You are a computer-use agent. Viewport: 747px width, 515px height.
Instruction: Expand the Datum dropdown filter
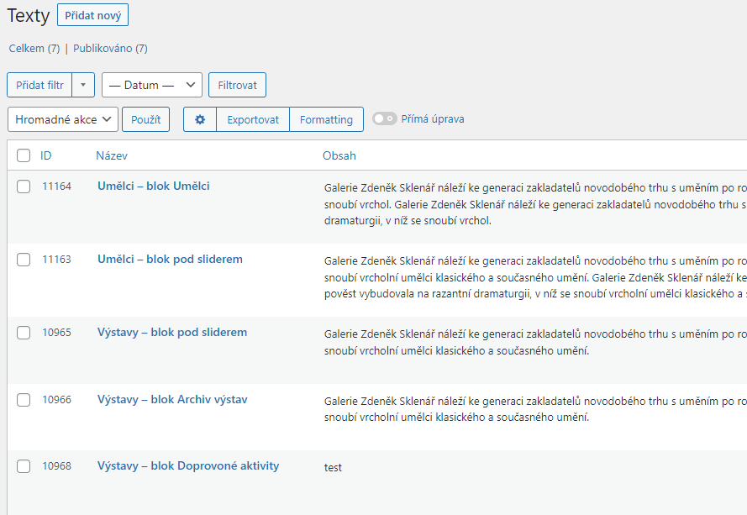pyautogui.click(x=151, y=85)
